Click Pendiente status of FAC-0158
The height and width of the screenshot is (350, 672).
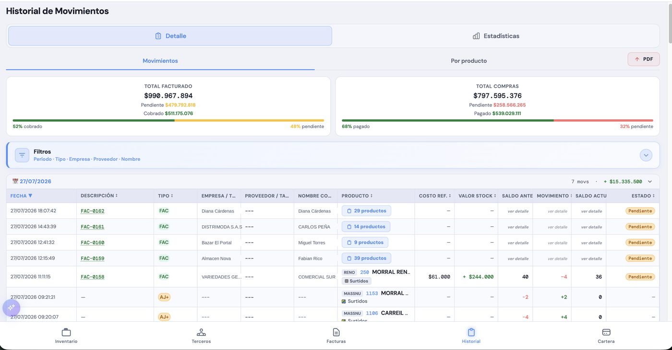click(640, 277)
